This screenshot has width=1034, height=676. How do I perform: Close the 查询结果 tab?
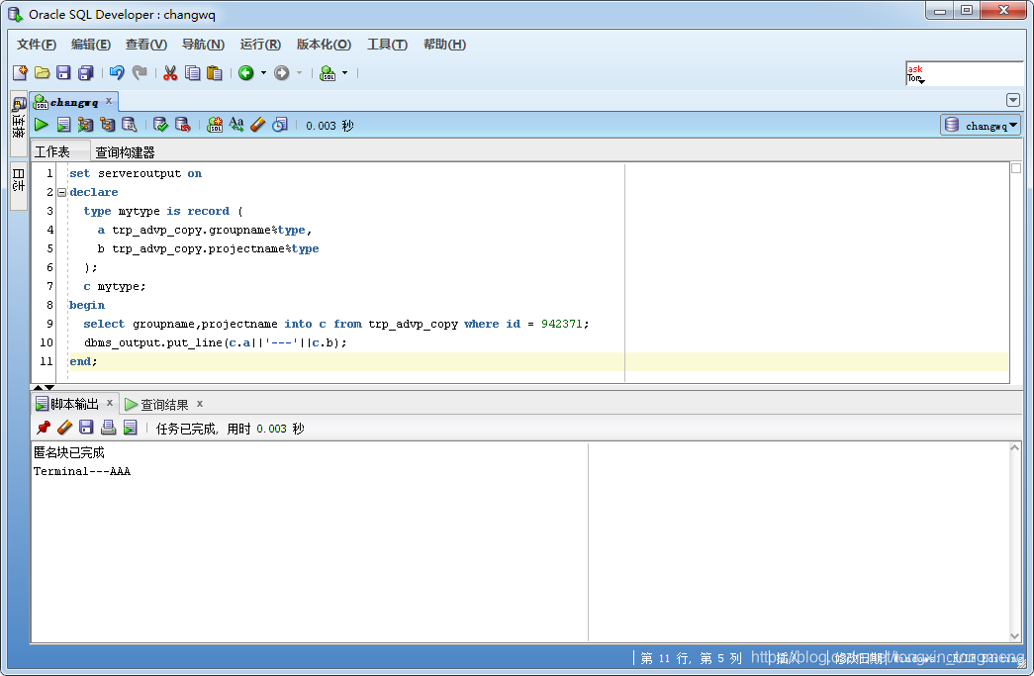tap(200, 403)
